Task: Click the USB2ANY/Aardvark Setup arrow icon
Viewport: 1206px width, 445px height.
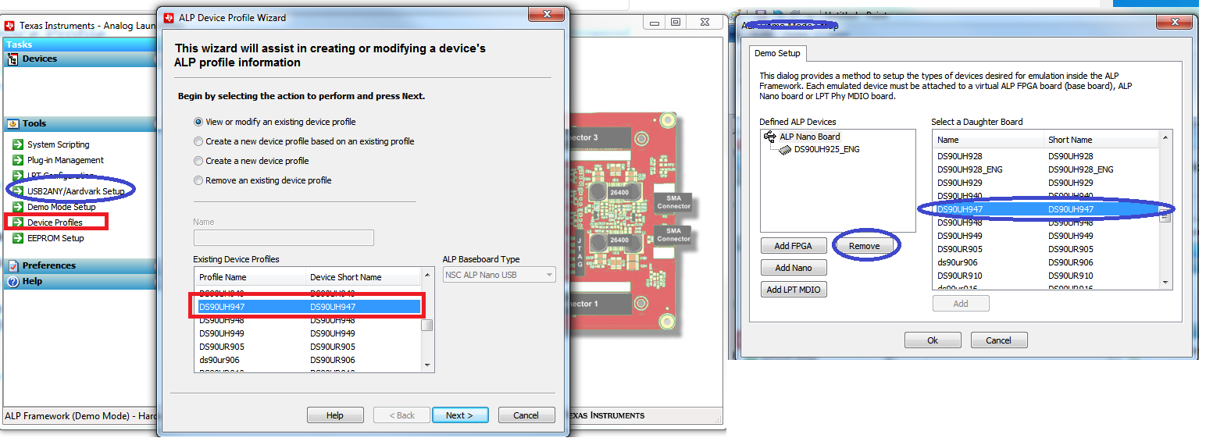Action: click(x=18, y=191)
